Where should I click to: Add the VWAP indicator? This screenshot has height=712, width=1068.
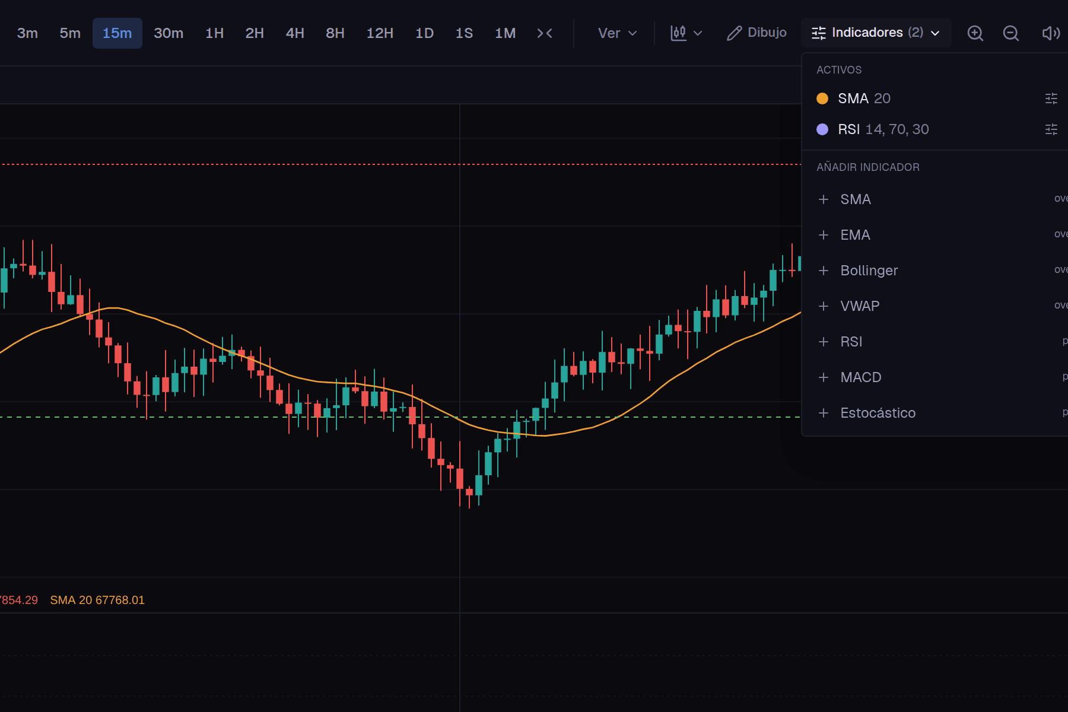(x=942, y=306)
